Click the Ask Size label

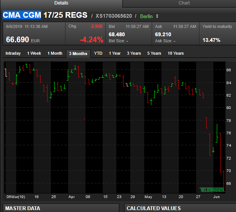(x=164, y=41)
